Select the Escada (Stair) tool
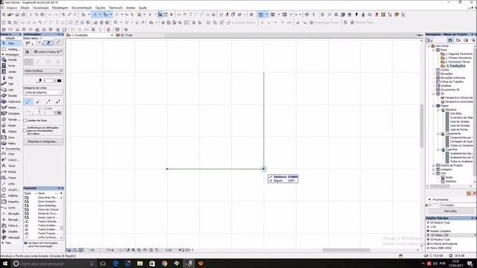Image resolution: width=477 pixels, height=268 pixels. (10, 96)
